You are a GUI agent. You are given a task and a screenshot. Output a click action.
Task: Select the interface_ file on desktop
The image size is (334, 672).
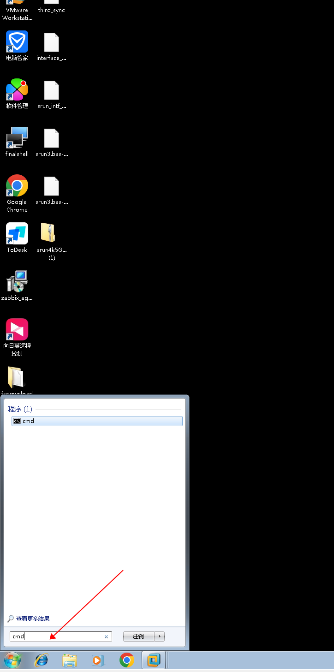[51, 42]
